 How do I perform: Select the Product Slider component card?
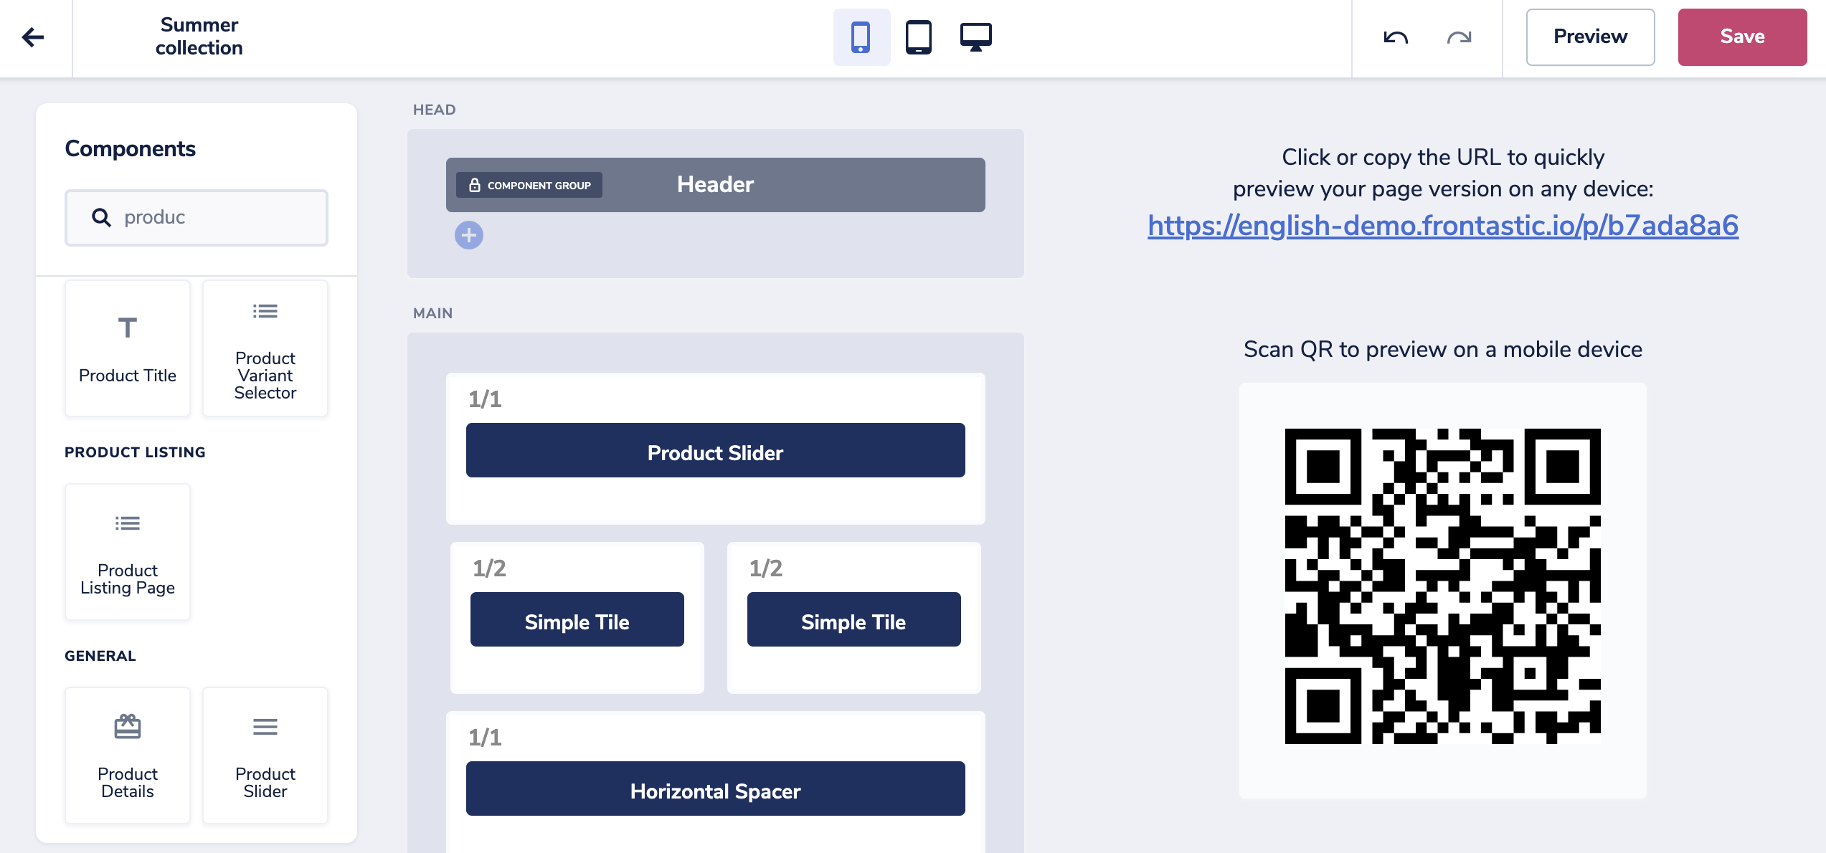pyautogui.click(x=265, y=756)
